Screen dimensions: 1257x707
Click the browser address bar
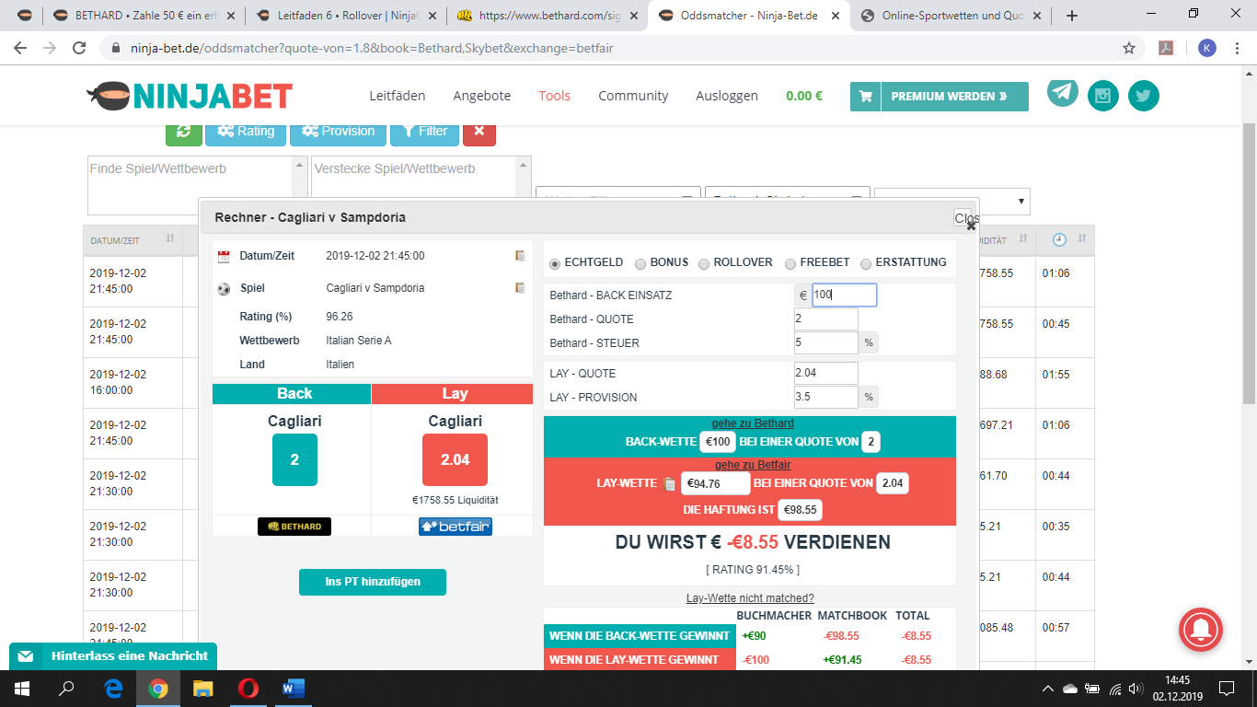[607, 48]
